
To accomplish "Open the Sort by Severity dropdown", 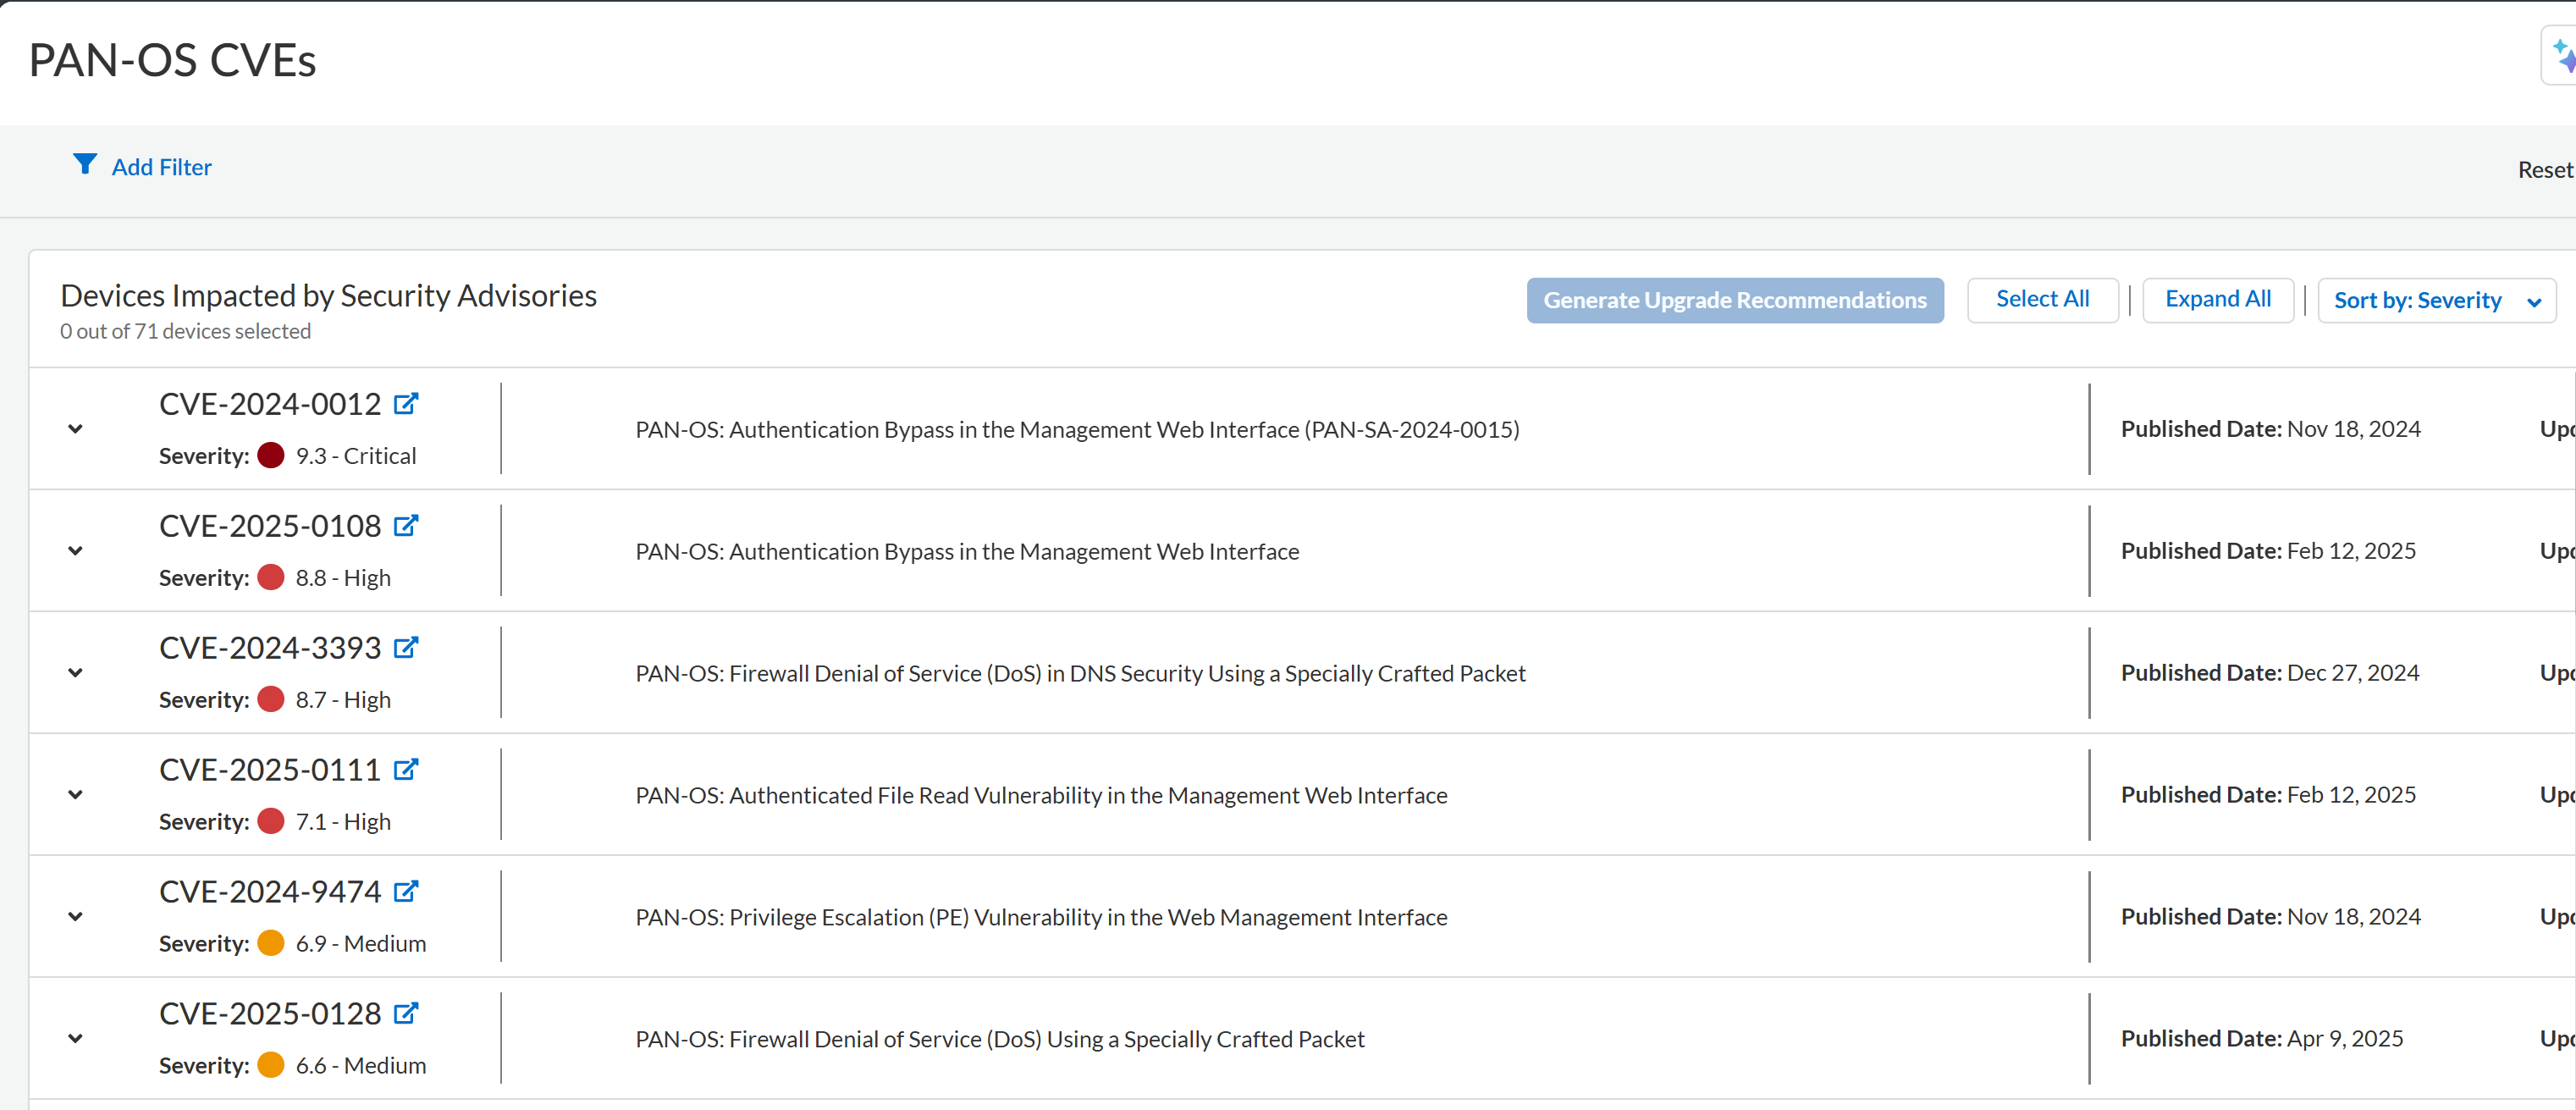I will (x=2436, y=301).
